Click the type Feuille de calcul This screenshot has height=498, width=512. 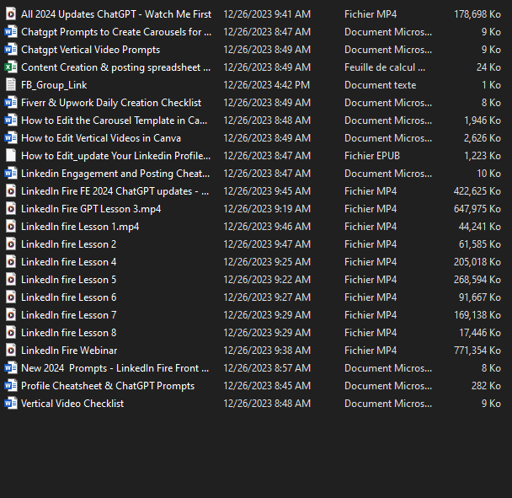point(385,67)
